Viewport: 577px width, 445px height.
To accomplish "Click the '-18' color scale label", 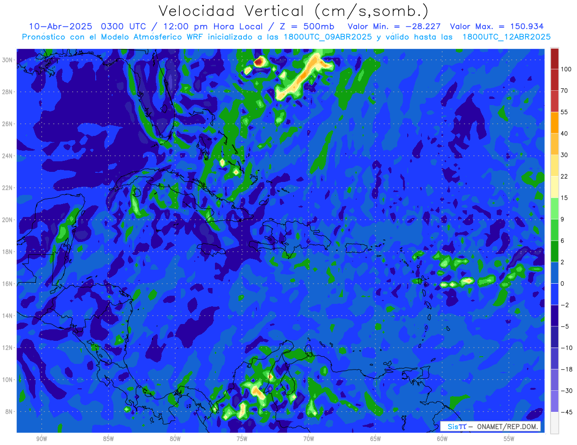I will coord(566,369).
